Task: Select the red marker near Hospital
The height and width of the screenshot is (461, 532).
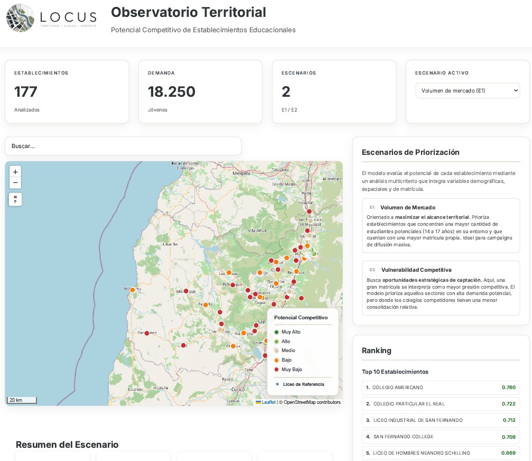Action: coord(309,211)
